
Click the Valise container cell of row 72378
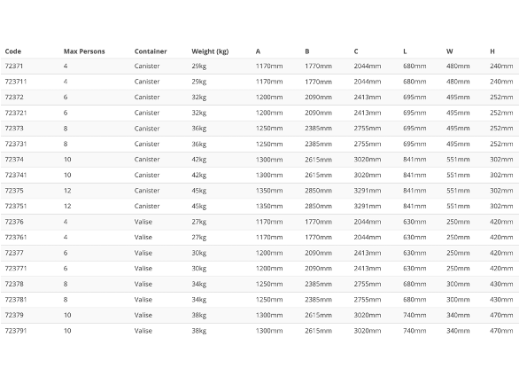click(143, 284)
